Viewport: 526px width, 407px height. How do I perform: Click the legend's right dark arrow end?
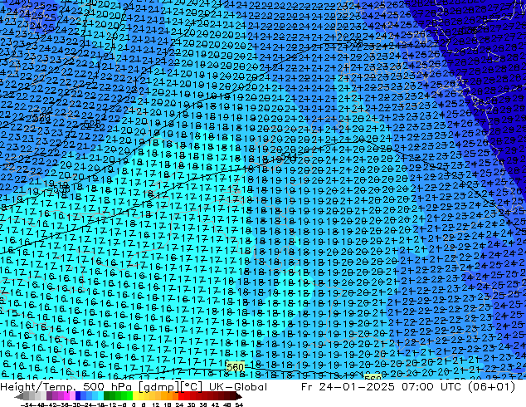point(239,396)
